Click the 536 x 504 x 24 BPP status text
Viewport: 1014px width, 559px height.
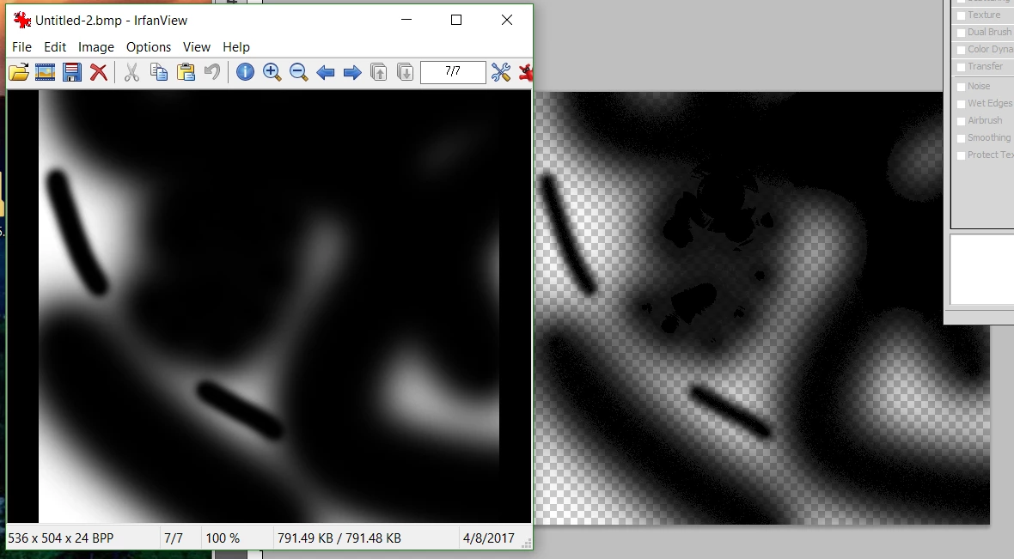[x=61, y=538]
